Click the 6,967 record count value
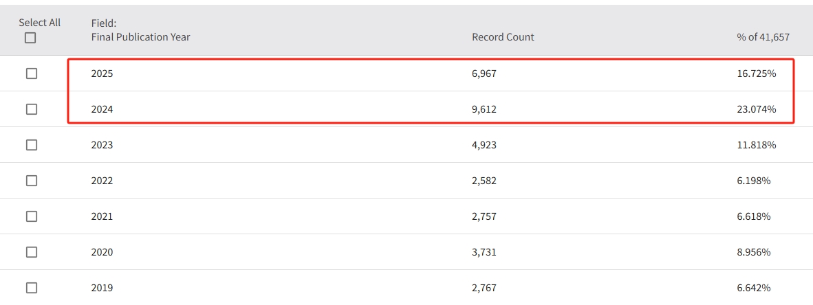 tap(484, 74)
